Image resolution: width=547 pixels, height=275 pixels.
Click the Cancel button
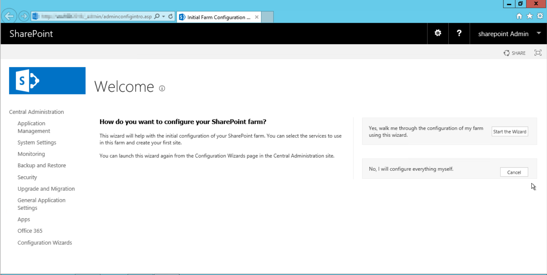(514, 172)
